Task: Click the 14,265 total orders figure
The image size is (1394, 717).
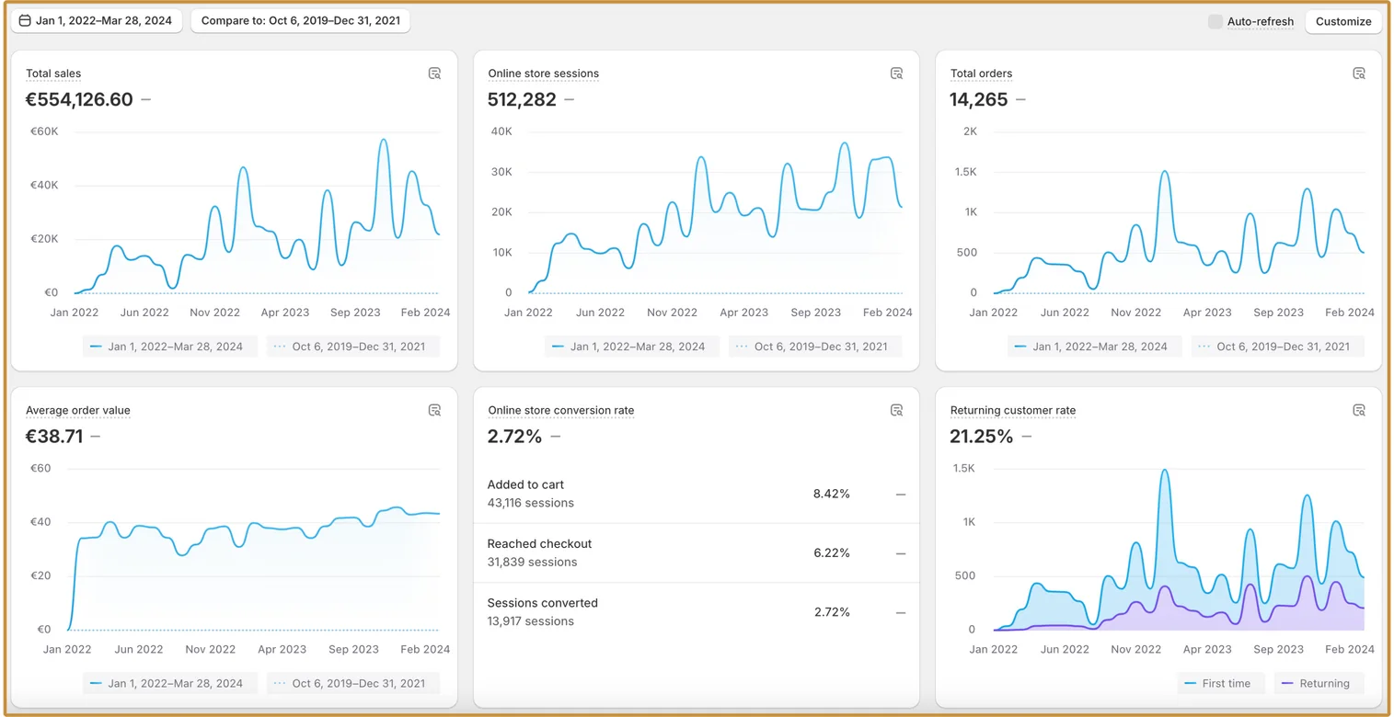Action: 979,99
